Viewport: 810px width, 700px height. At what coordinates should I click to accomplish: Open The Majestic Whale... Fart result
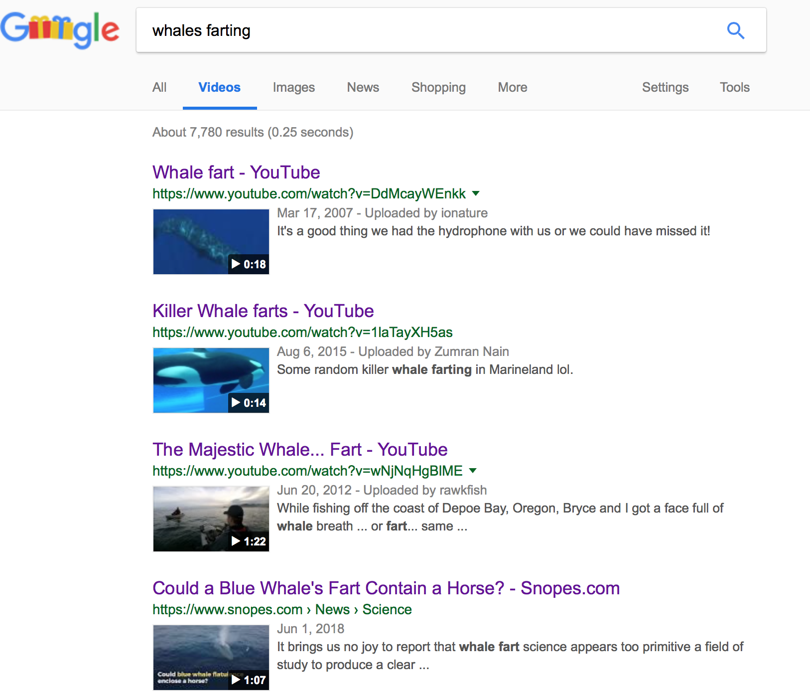pyautogui.click(x=300, y=449)
